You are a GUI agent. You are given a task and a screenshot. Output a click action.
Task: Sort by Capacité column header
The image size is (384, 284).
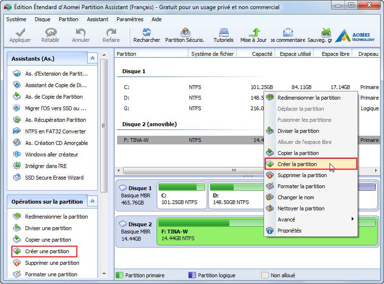coord(256,54)
